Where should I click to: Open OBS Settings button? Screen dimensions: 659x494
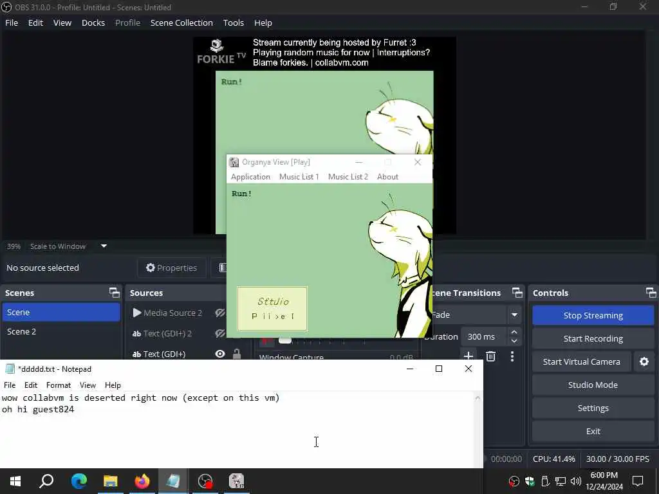click(593, 408)
